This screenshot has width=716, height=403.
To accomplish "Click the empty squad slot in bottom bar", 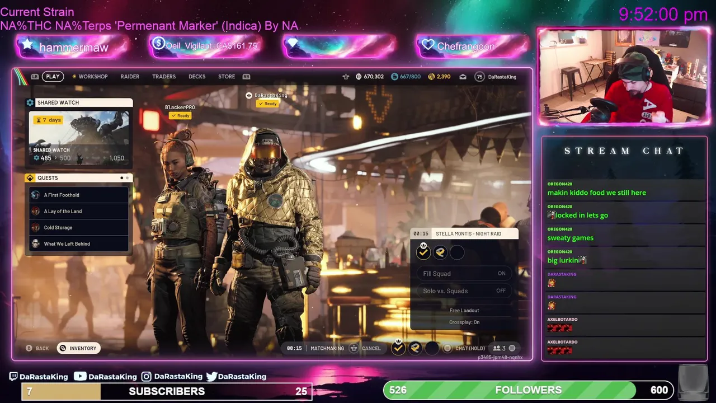I will (x=432, y=348).
